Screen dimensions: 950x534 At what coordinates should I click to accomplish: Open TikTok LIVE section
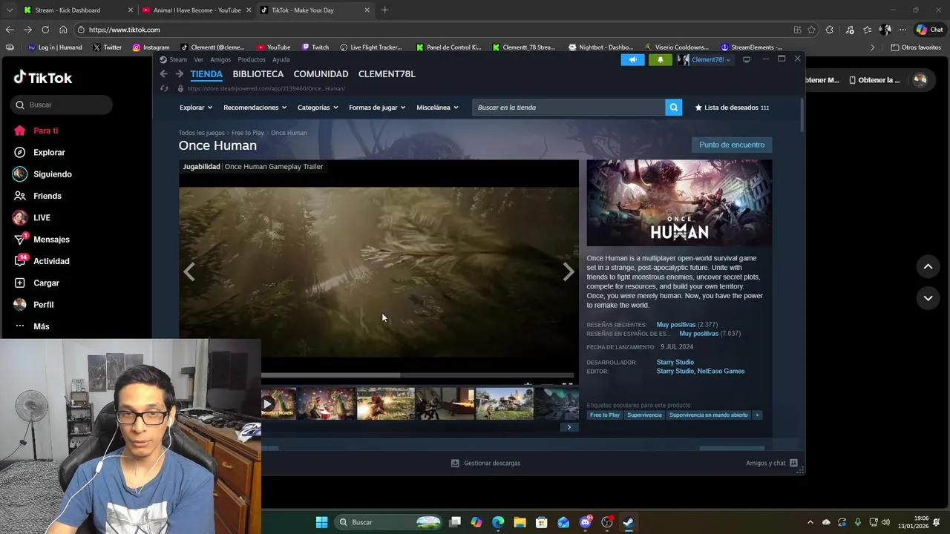click(x=31, y=217)
